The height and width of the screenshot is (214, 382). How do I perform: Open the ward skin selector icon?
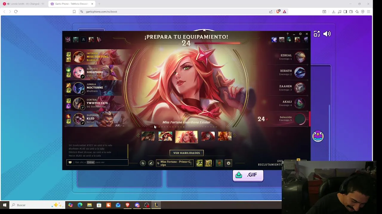(x=219, y=163)
